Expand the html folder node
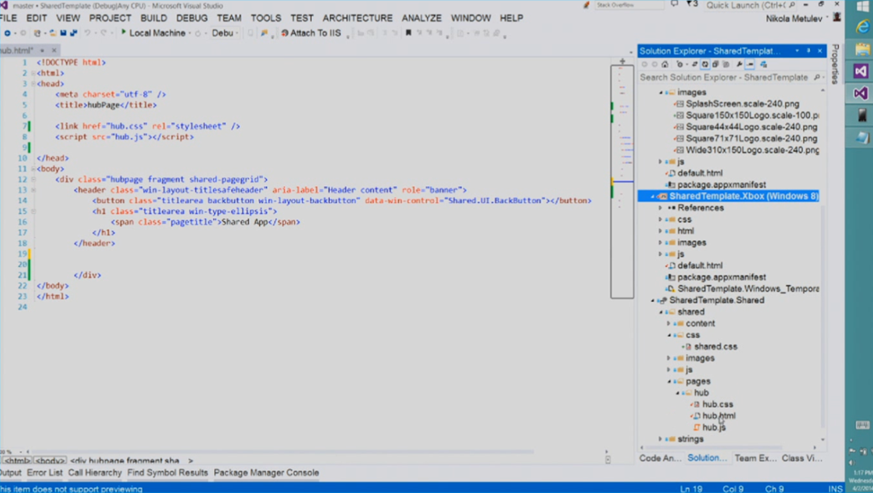 661,231
